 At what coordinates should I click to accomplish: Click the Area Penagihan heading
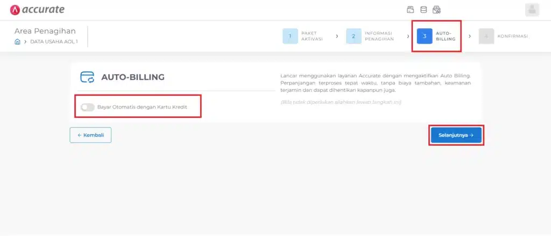45,31
